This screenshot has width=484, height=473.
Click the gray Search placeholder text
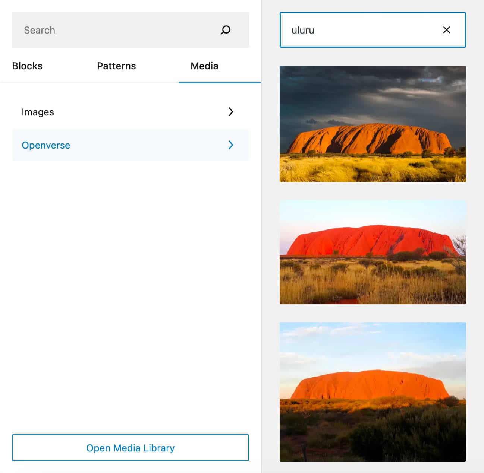(40, 30)
